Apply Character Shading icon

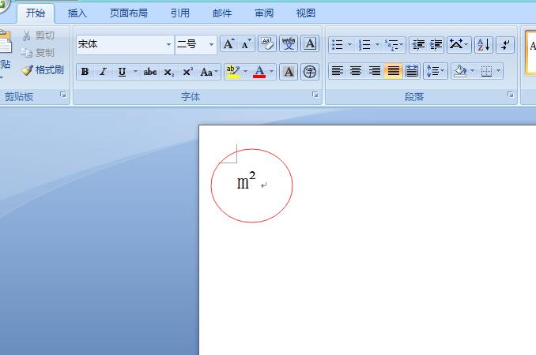tap(289, 72)
